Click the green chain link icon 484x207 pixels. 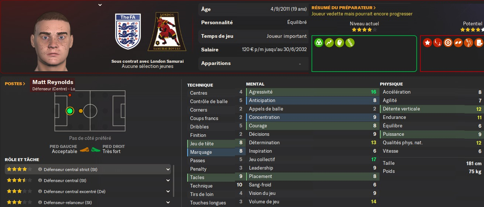349,43
